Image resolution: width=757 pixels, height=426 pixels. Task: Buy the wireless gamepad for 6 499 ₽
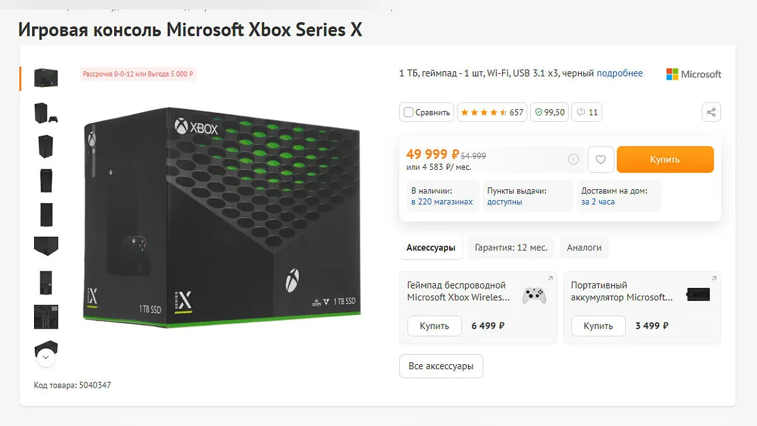pos(435,326)
